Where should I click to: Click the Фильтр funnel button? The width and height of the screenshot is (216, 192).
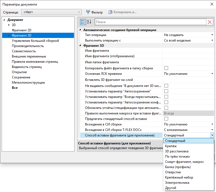[x=94, y=12]
